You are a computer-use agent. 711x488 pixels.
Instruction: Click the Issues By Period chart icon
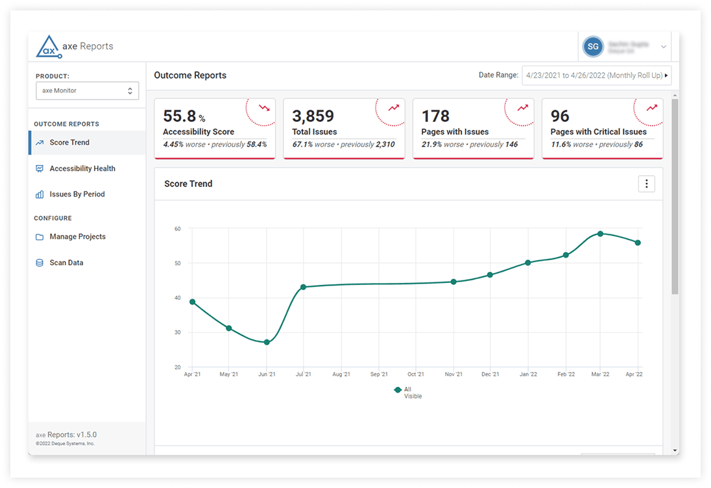(x=40, y=195)
